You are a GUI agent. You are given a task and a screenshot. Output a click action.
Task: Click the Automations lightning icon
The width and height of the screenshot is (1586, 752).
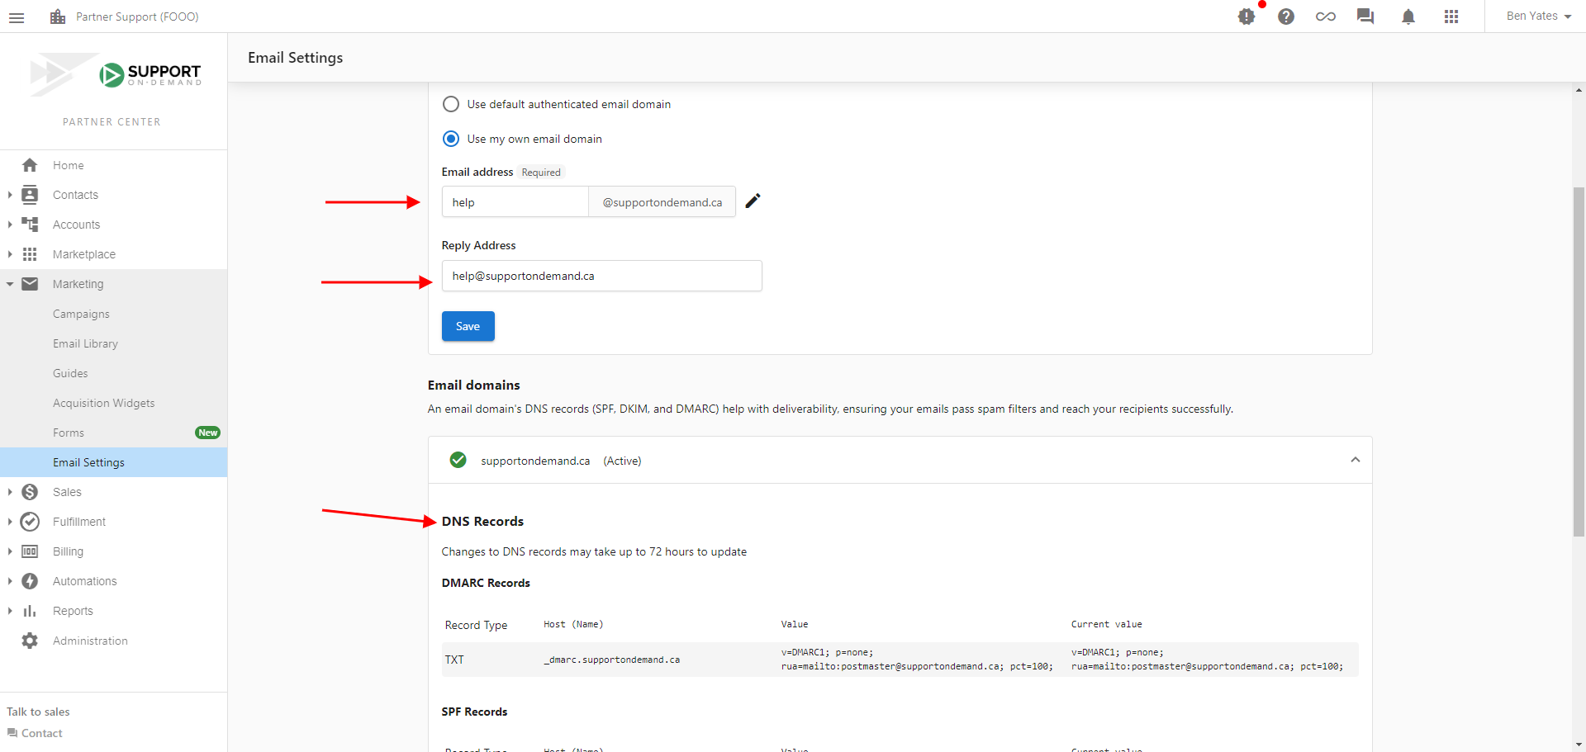[30, 581]
